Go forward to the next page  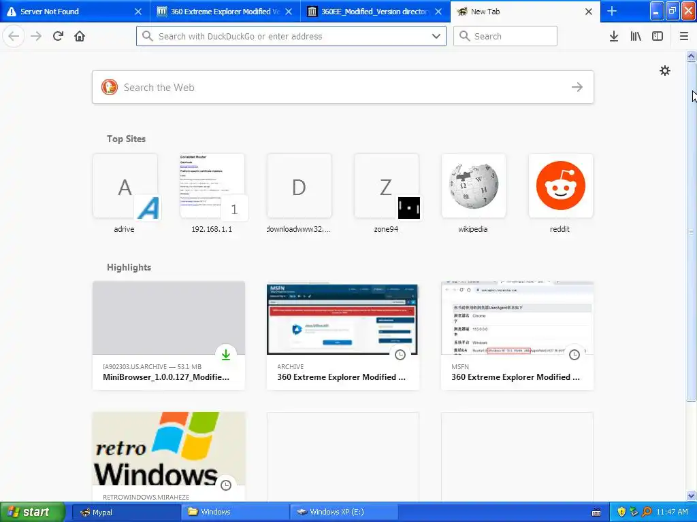click(x=36, y=36)
